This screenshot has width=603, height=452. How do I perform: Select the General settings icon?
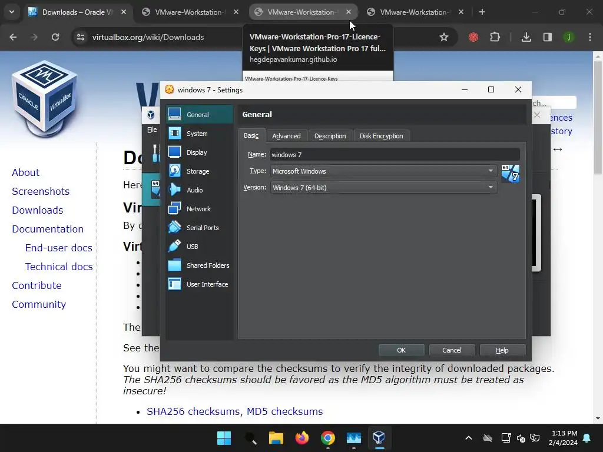tap(174, 114)
